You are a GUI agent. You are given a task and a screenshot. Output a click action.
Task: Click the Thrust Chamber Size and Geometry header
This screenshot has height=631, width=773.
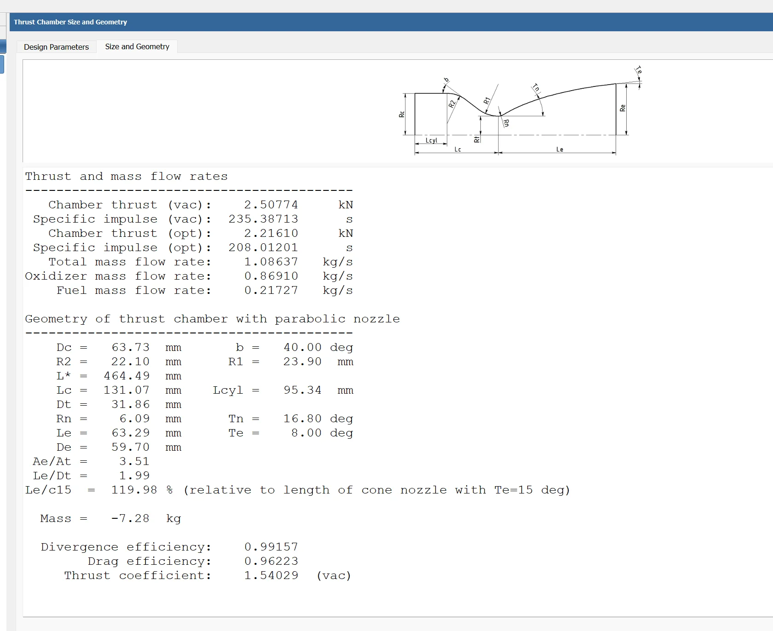pyautogui.click(x=70, y=22)
